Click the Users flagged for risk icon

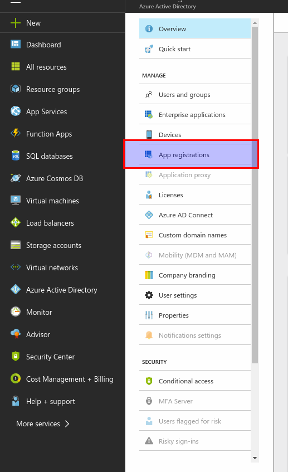coord(149,421)
